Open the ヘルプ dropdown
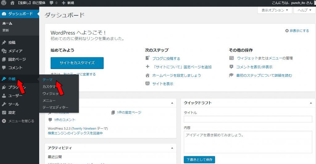The image size is (316, 164). pos(304,10)
